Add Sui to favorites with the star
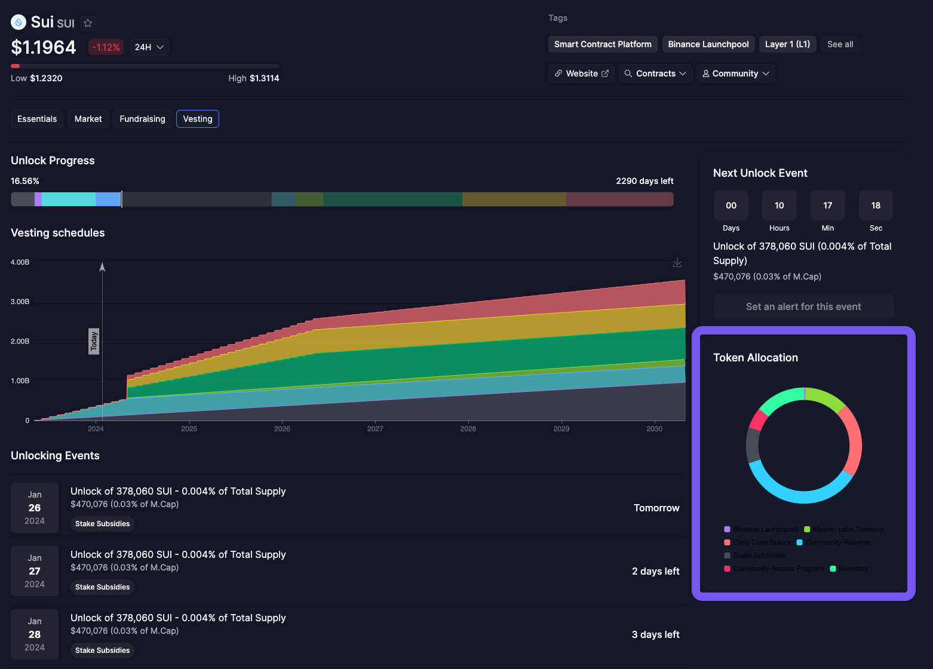The height and width of the screenshot is (669, 933). click(x=88, y=23)
